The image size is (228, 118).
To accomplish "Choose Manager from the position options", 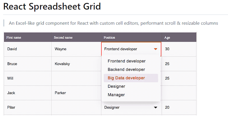I will coord(116,95).
